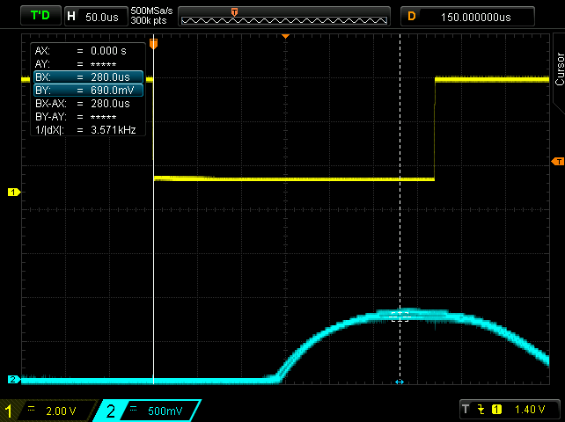Image resolution: width=565 pixels, height=422 pixels.
Task: Select the highlighted BX cursor row
Action: [88, 77]
